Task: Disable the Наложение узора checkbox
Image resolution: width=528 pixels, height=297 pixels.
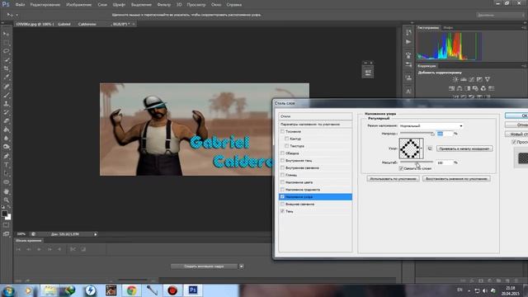Action: [282, 196]
